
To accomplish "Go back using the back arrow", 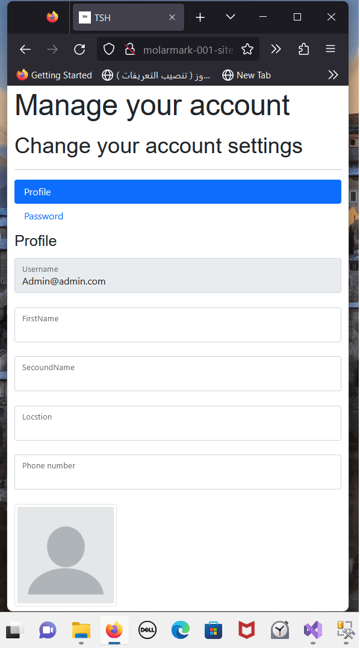I will [25, 49].
